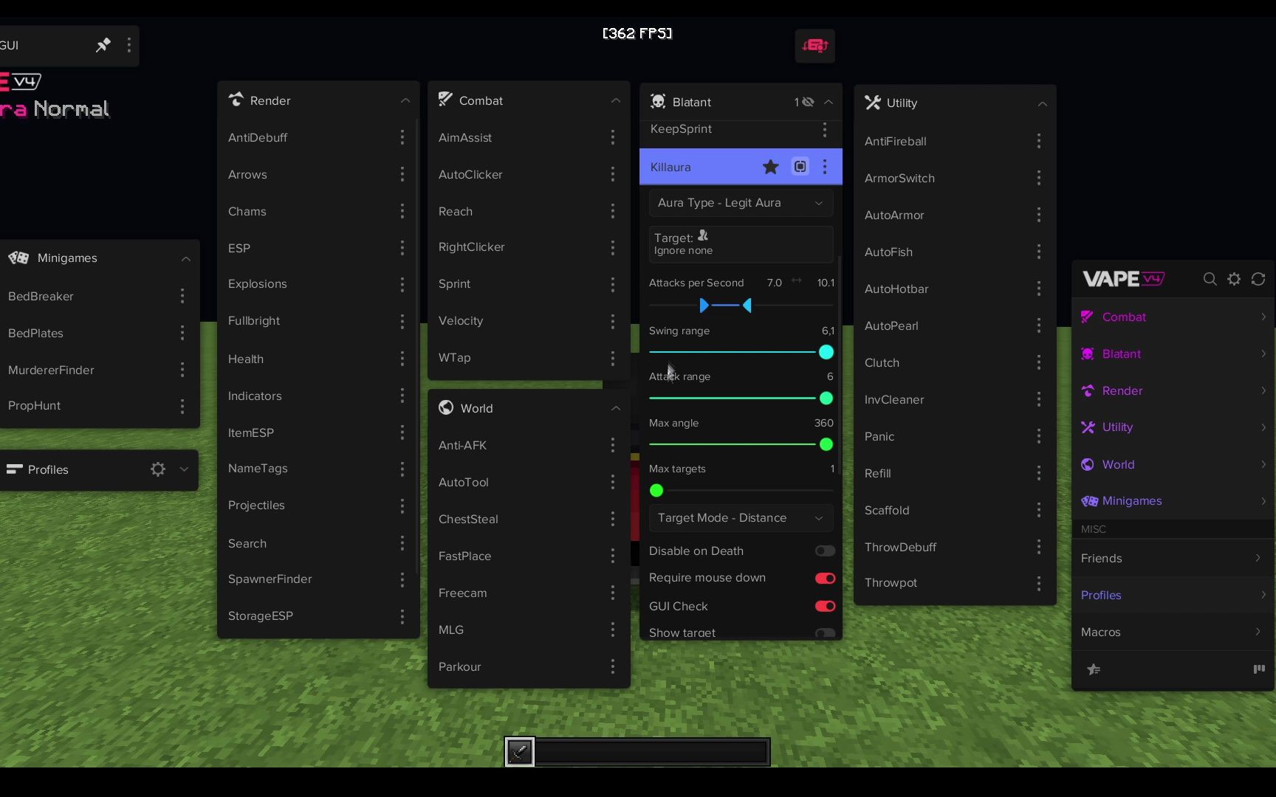Click the Killaura keybind square icon
Viewport: 1276px width, 797px height.
800,167
